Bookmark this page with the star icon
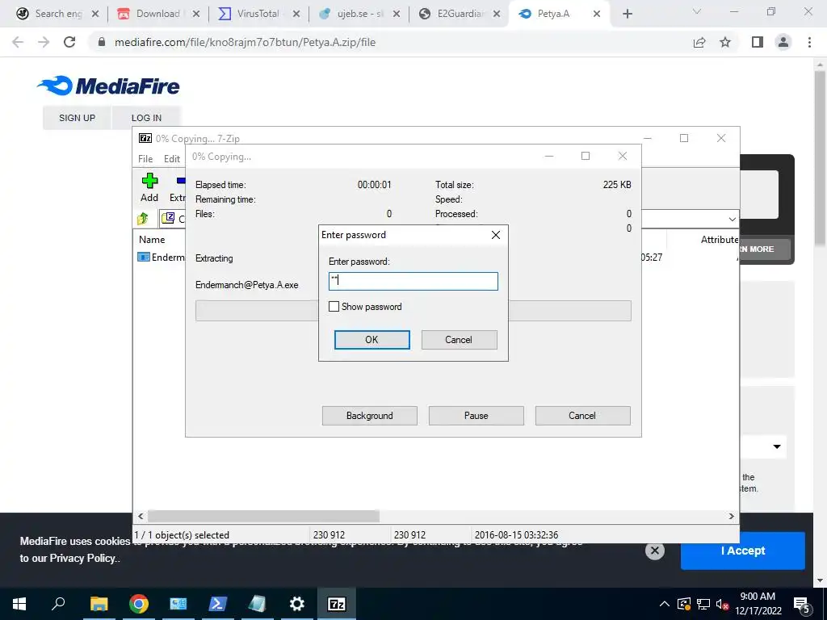Screen dimensions: 827x620 (x=725, y=42)
